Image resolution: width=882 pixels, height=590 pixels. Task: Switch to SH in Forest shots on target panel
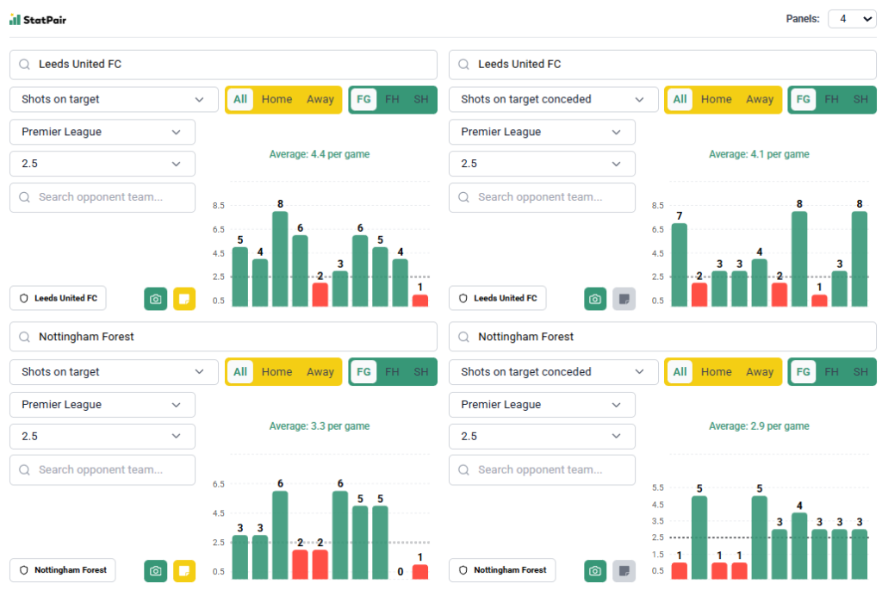pos(420,372)
